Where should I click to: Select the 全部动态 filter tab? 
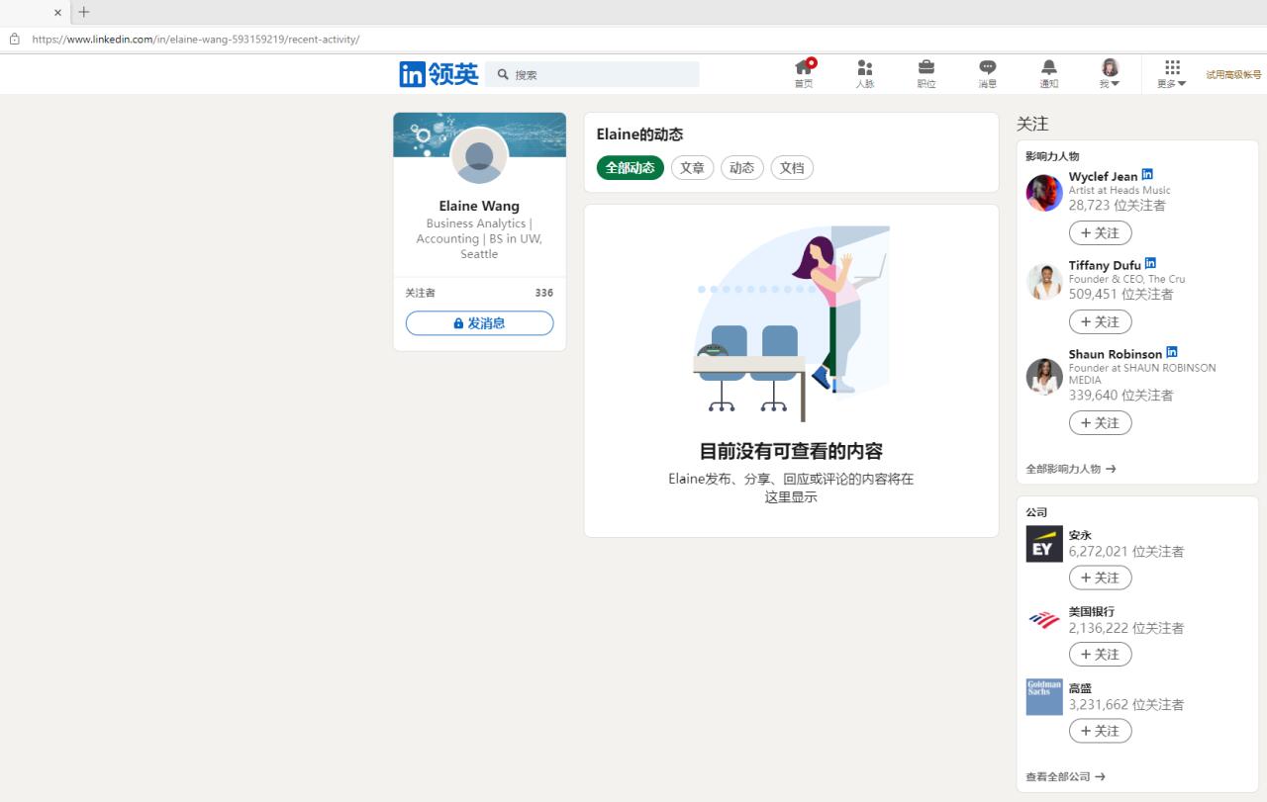pyautogui.click(x=631, y=168)
